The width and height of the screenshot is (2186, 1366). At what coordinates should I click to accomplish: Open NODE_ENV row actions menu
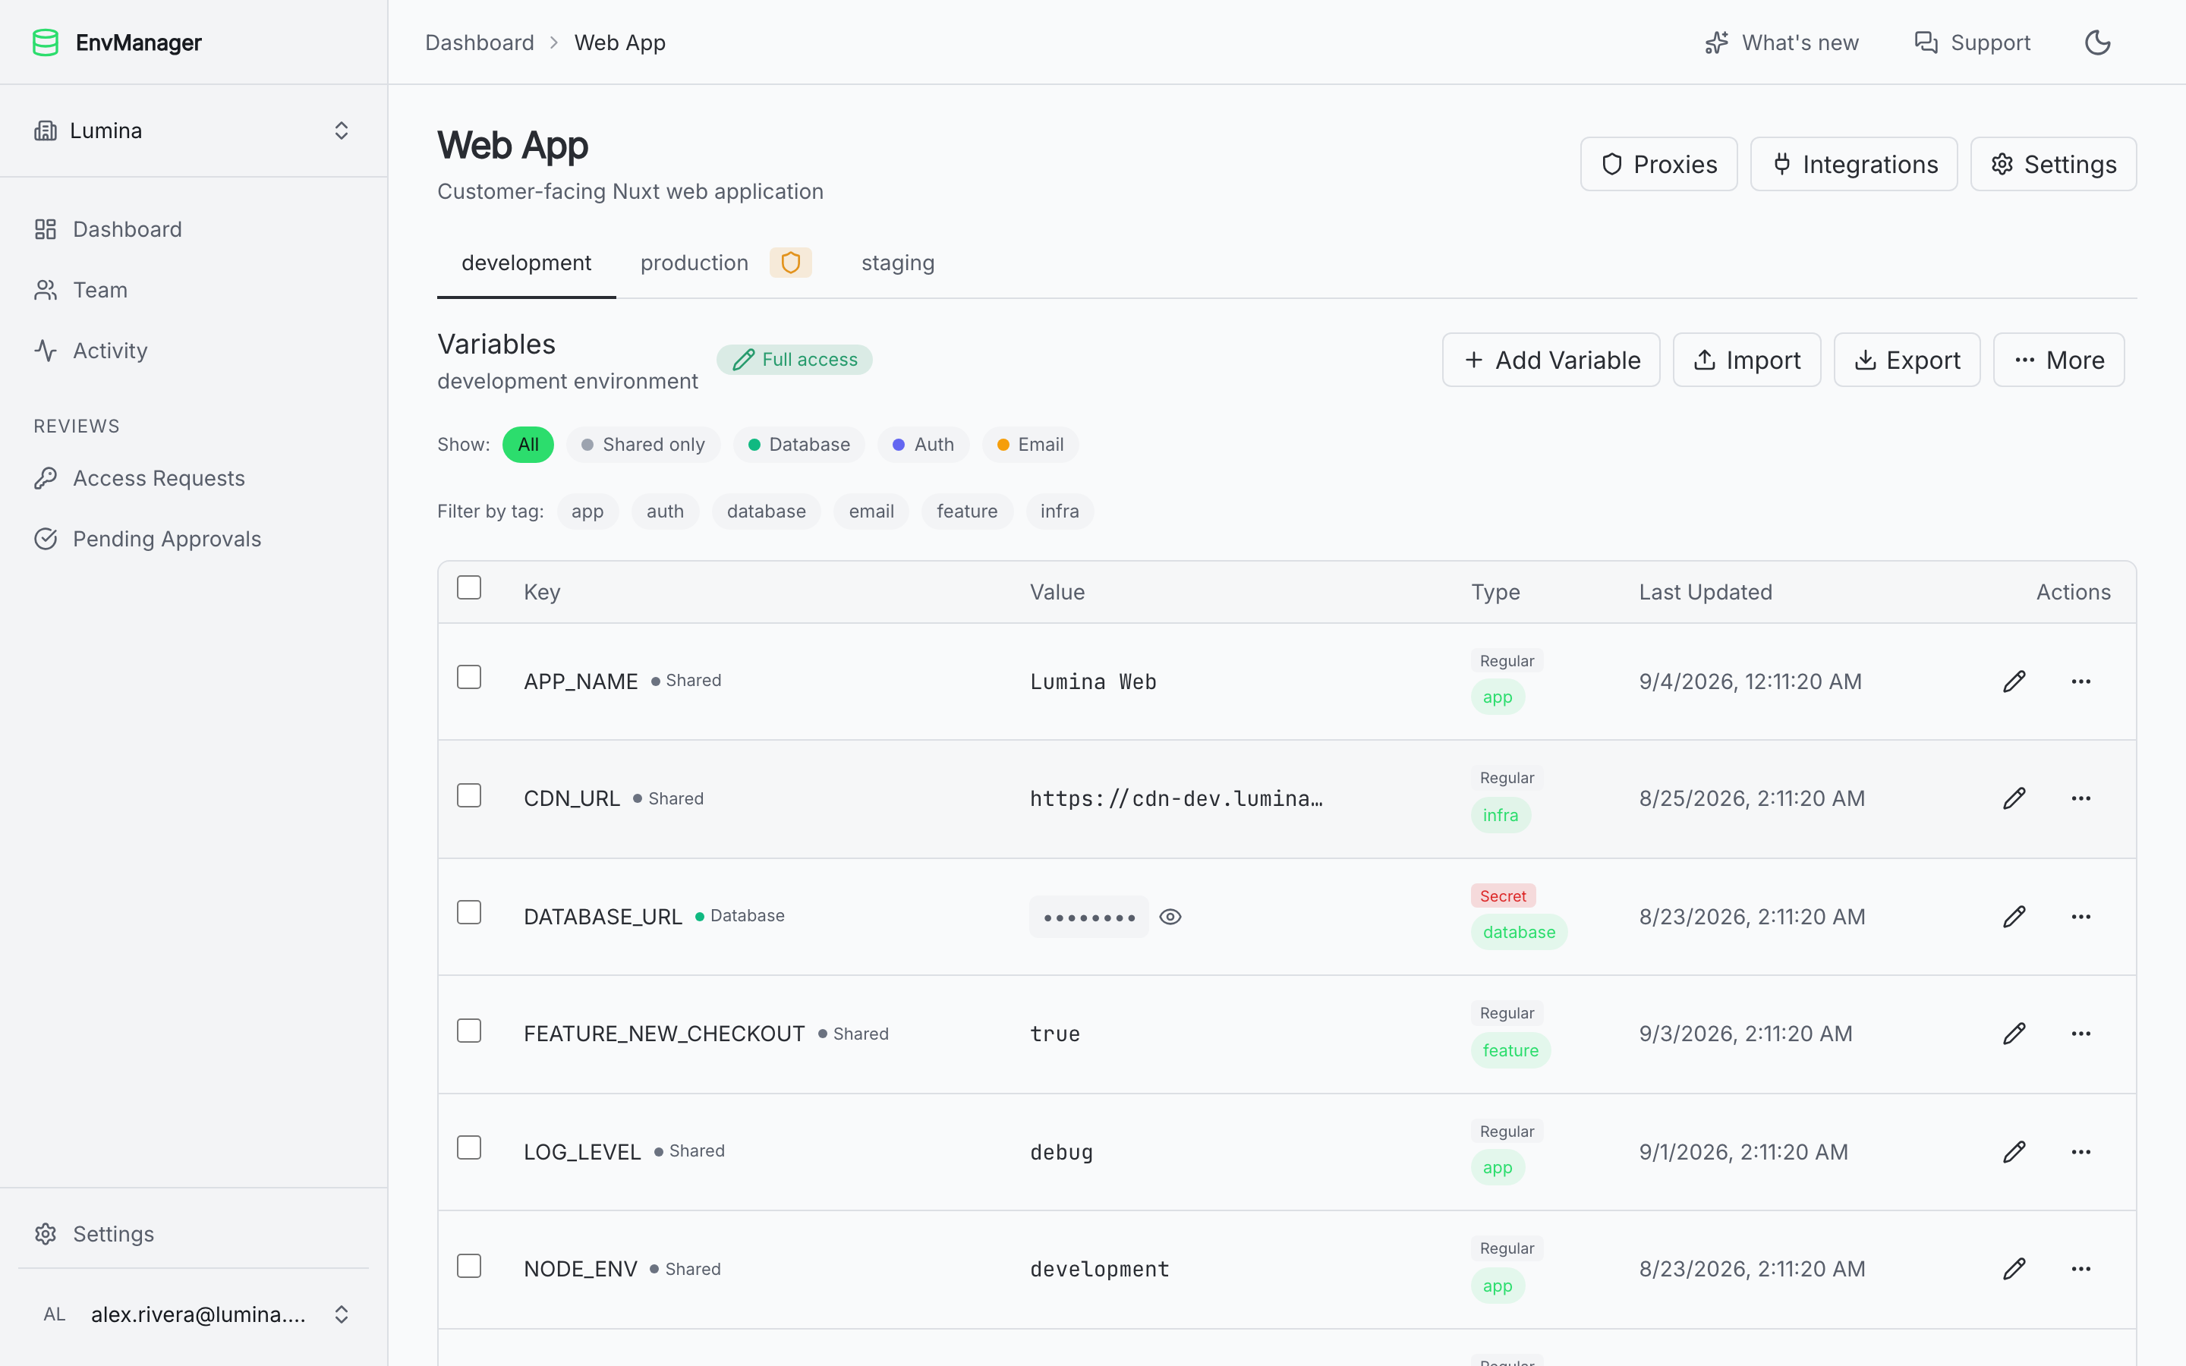point(2081,1270)
